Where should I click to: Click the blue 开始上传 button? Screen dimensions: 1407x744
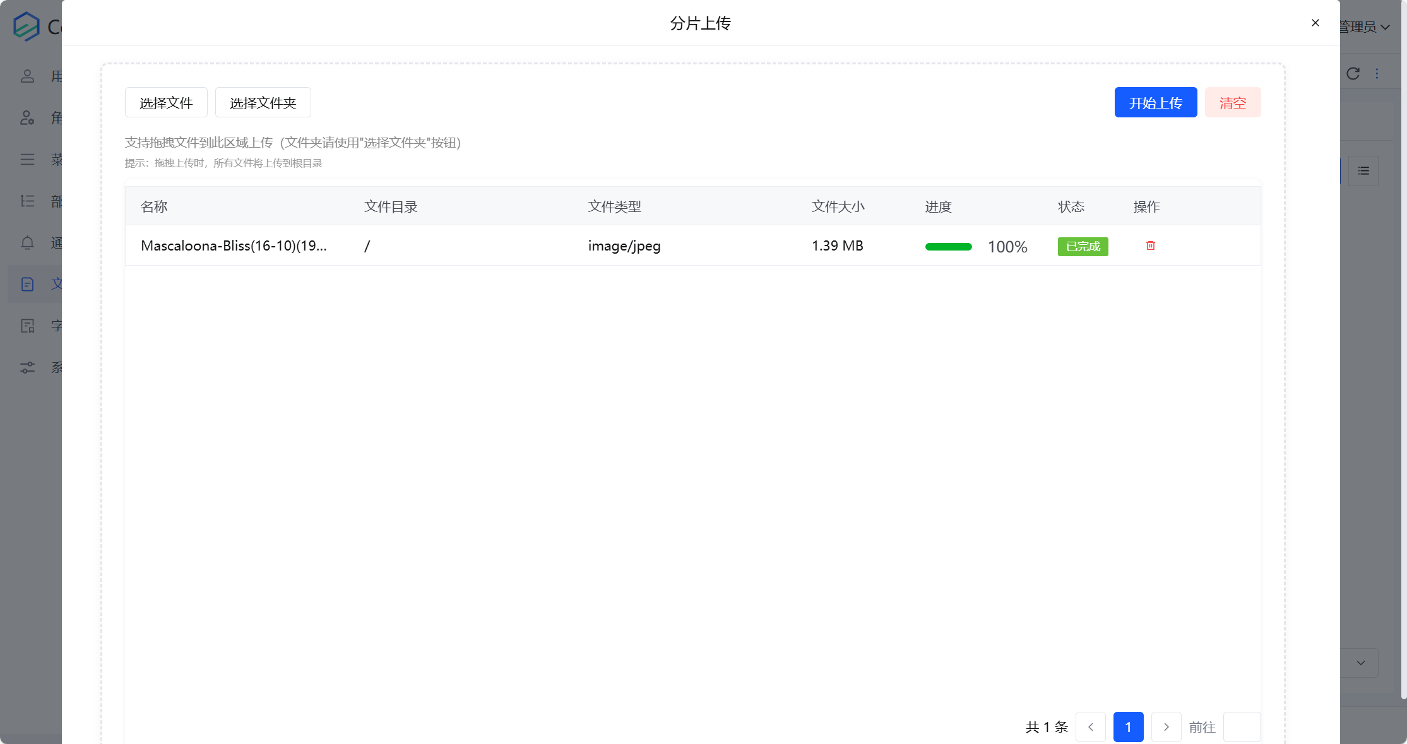pos(1155,102)
